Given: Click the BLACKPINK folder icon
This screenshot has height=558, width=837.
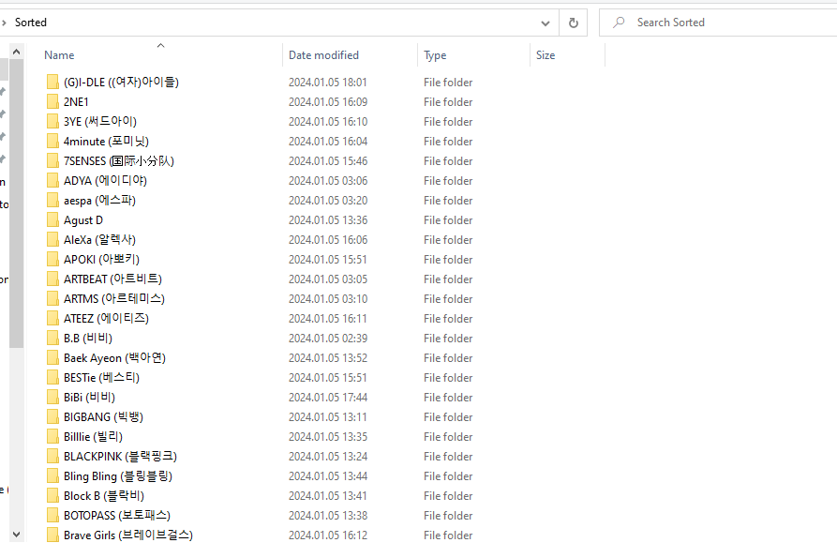Looking at the screenshot, I should 52,457.
